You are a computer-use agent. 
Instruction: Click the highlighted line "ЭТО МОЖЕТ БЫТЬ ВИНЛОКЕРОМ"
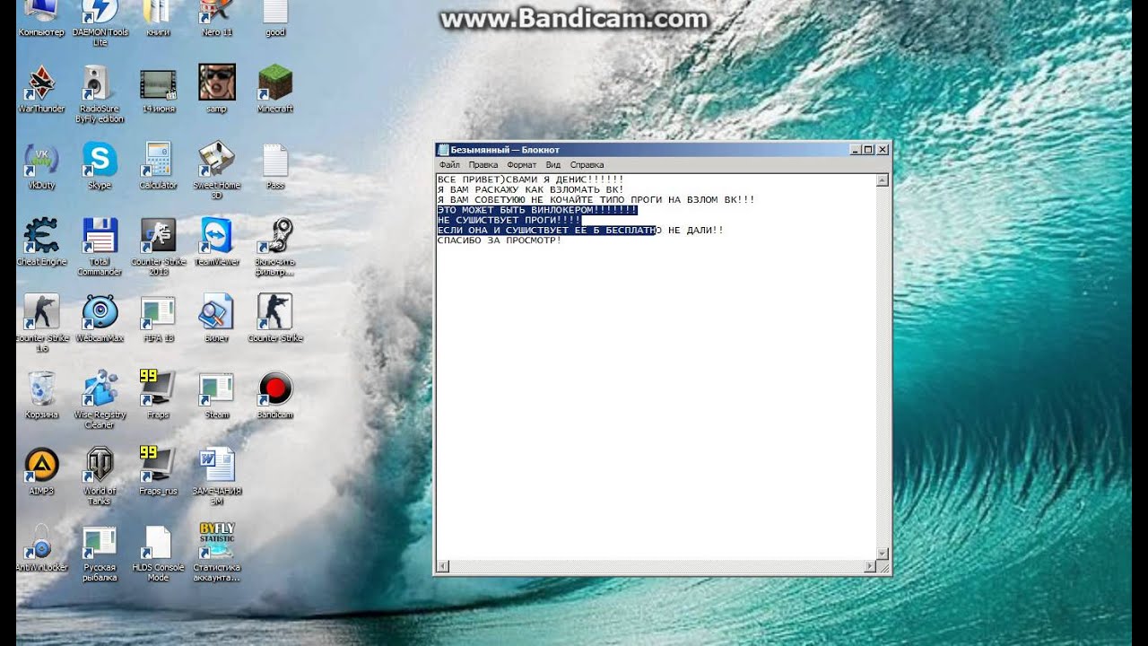coord(537,210)
